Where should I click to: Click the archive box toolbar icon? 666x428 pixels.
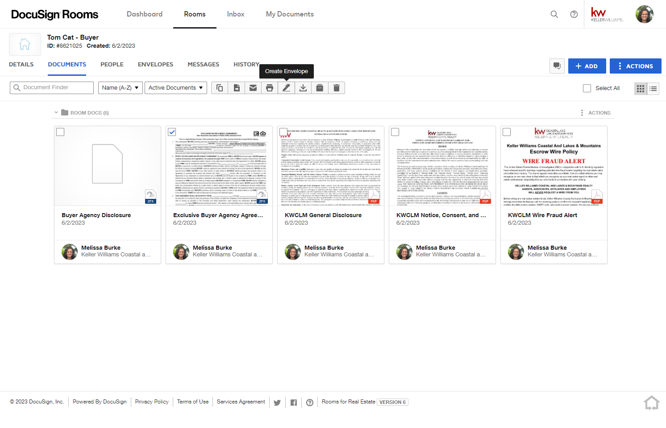click(320, 88)
